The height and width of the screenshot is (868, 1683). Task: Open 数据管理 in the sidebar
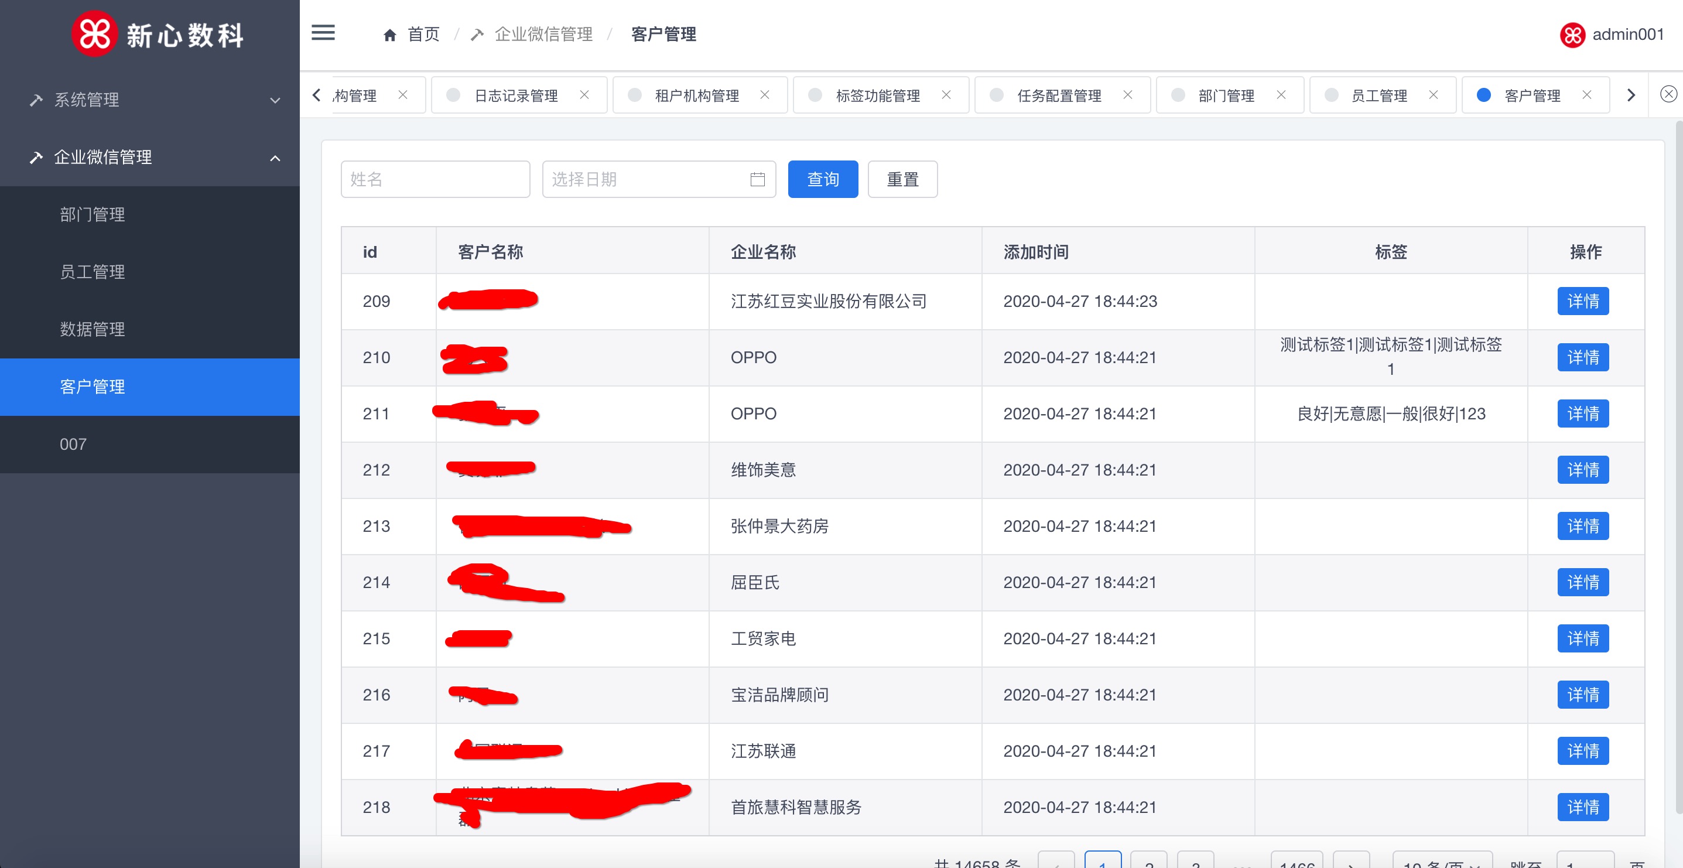click(x=92, y=329)
